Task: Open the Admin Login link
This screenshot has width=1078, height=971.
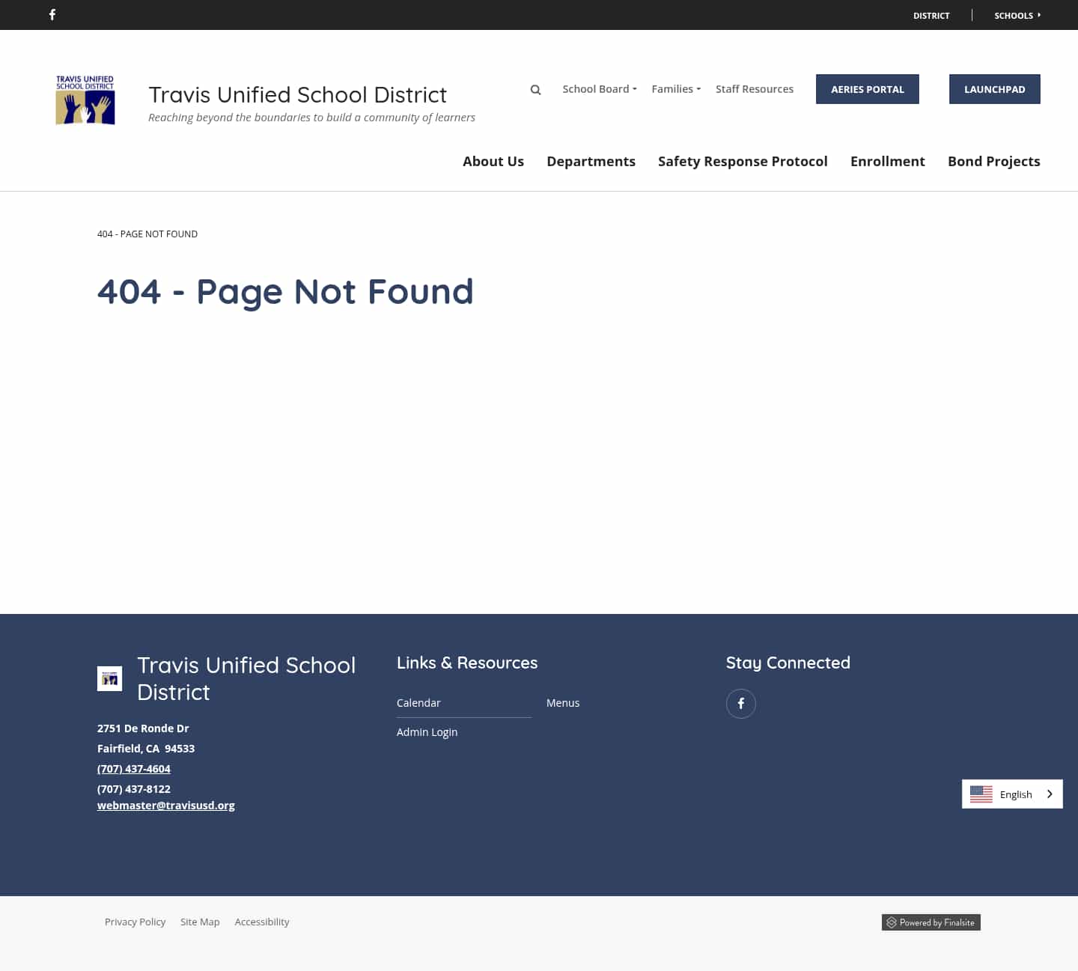Action: tap(427, 731)
